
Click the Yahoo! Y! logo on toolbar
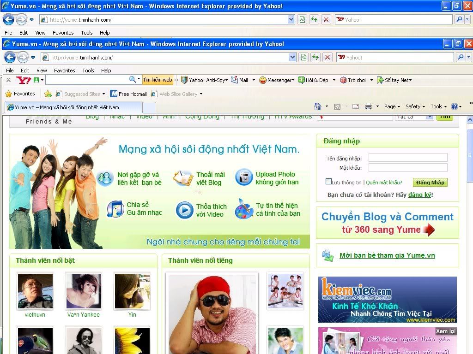[x=23, y=80]
